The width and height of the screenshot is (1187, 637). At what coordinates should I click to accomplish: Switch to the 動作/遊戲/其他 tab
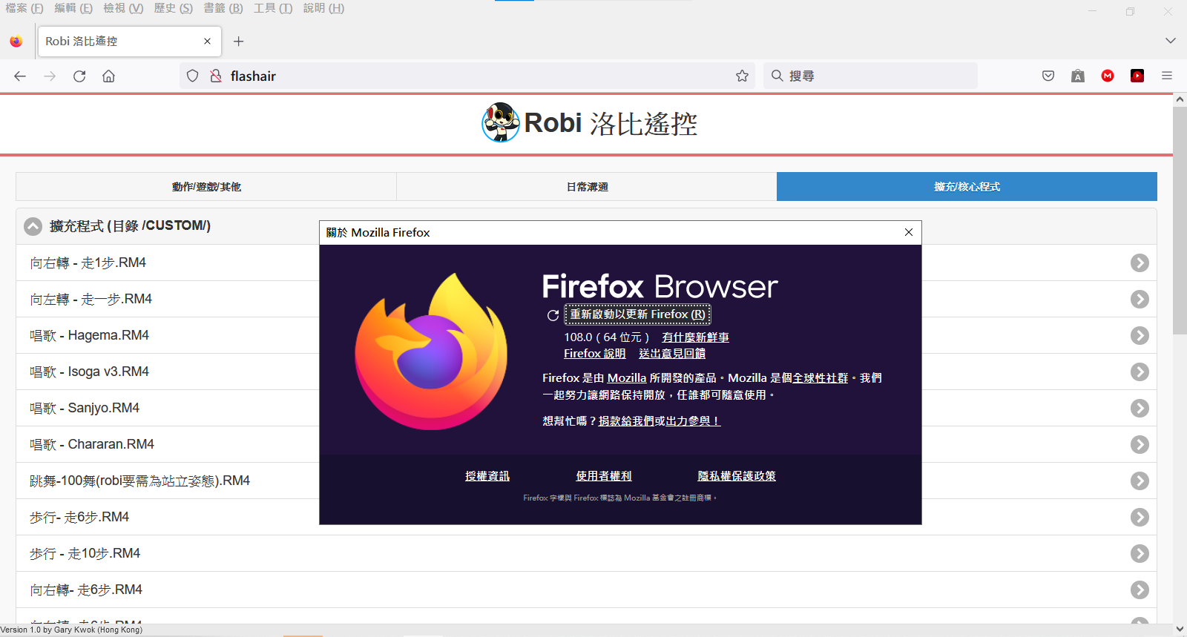[x=206, y=187]
